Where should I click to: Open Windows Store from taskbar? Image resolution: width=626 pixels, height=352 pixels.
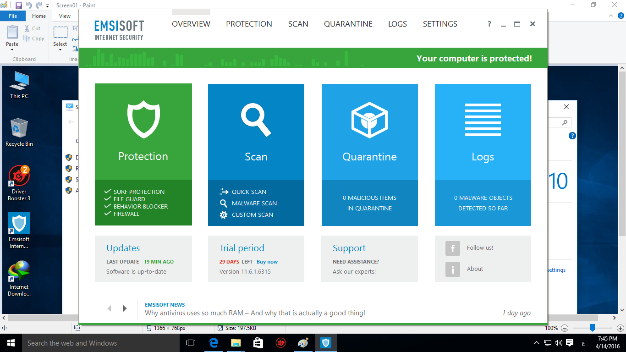point(258,343)
